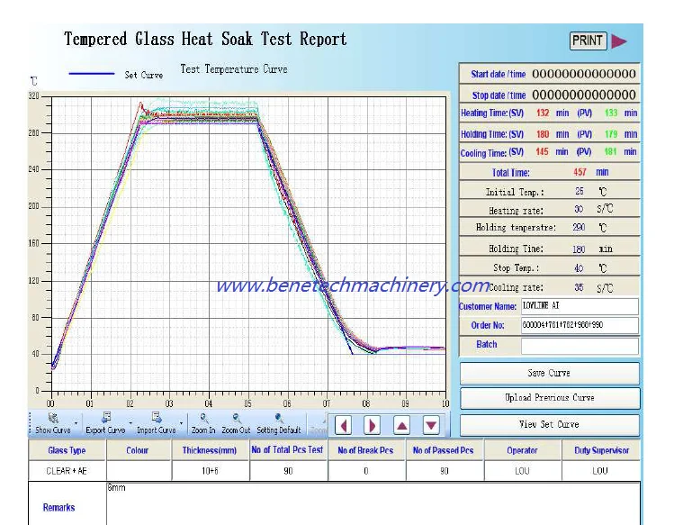The image size is (674, 525).
Task: Click the Import Curve toolbar icon
Action: pos(157,418)
